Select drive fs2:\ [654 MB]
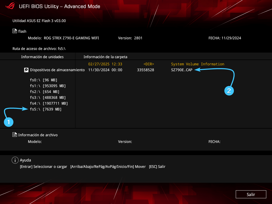Screen dimensions: 272x204 click(45, 92)
